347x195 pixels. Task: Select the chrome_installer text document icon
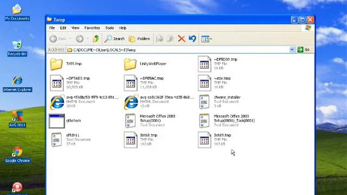[x=204, y=102]
